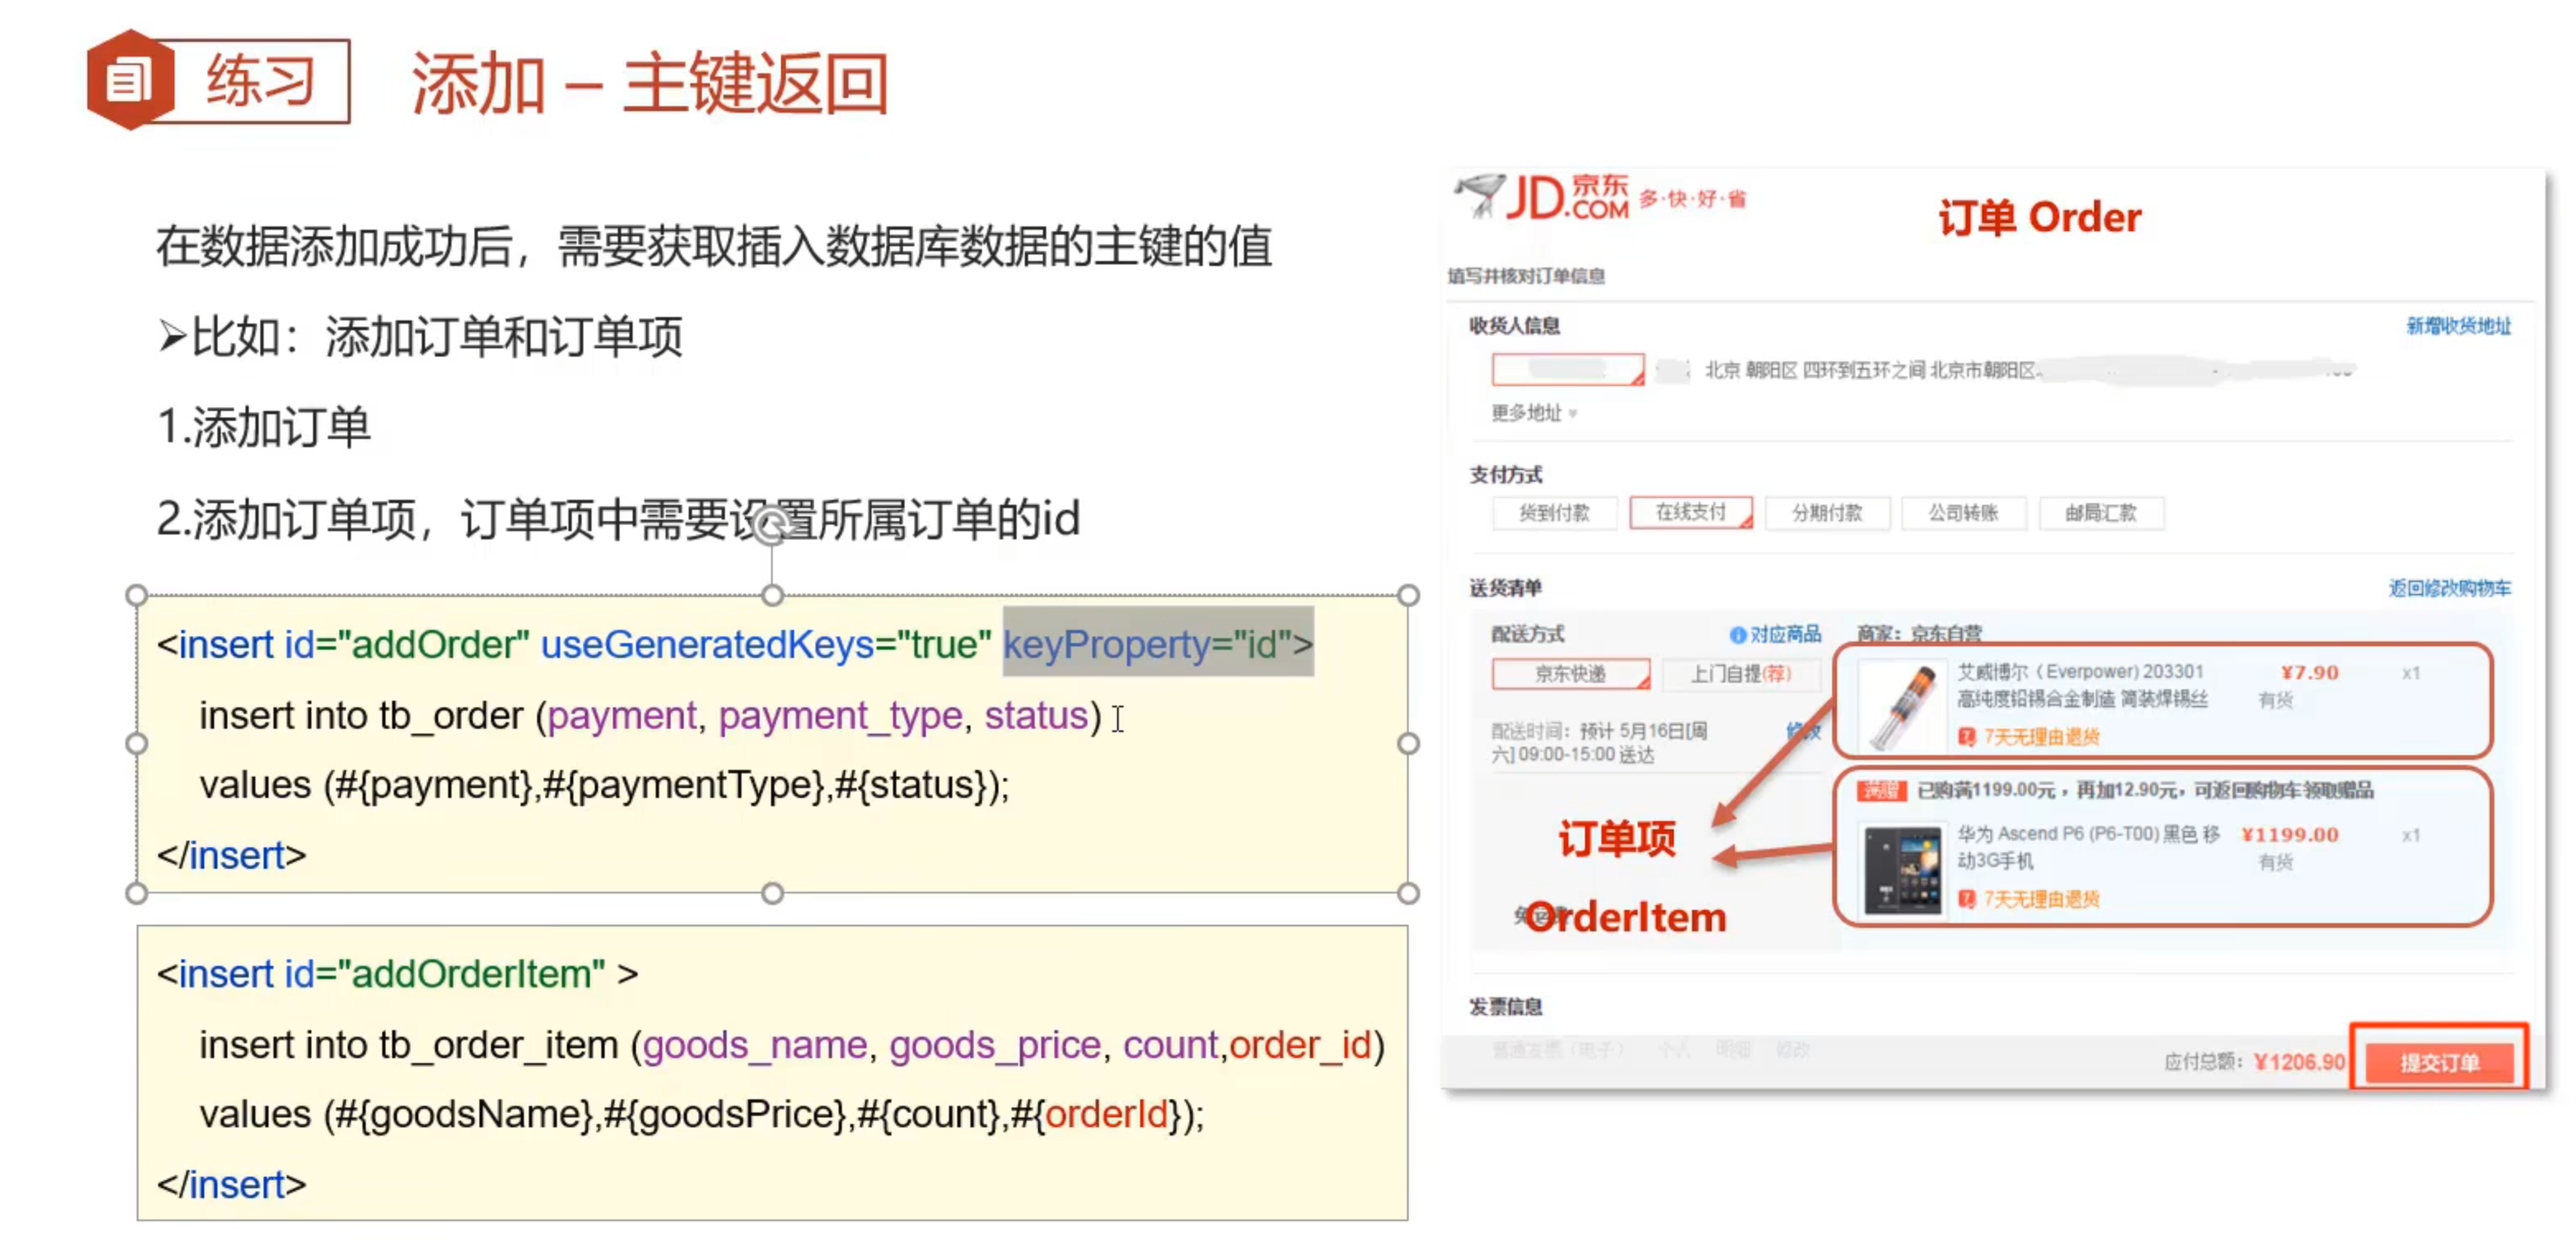This screenshot has width=2576, height=1250.
Task: Click the bottom-left corner handle of the addOrder box
Action: 137,893
